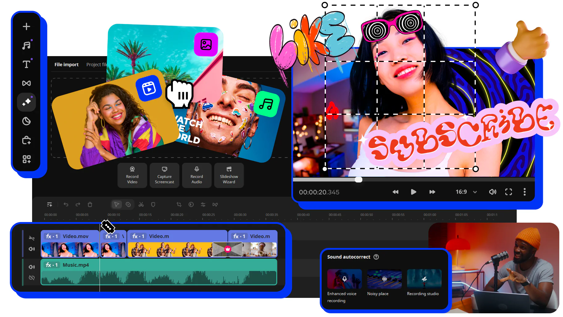Image resolution: width=563 pixels, height=317 pixels.
Task: Hide the video track visibility
Action: click(32, 238)
